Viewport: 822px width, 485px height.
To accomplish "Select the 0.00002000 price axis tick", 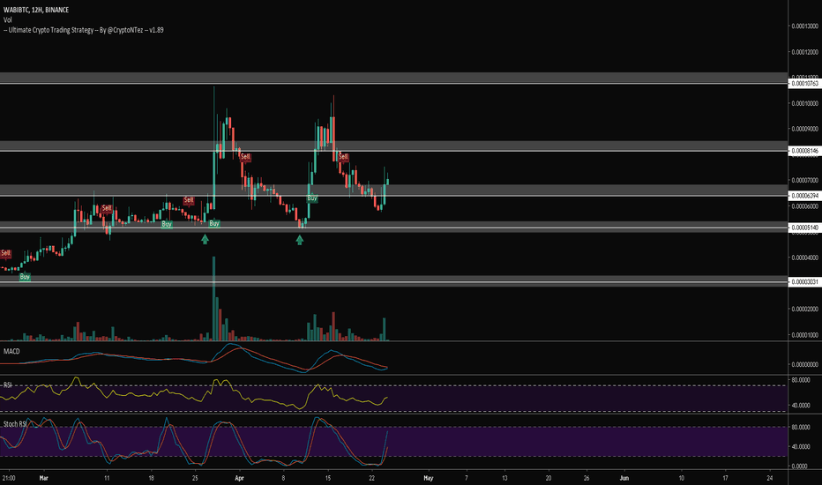I will click(804, 309).
